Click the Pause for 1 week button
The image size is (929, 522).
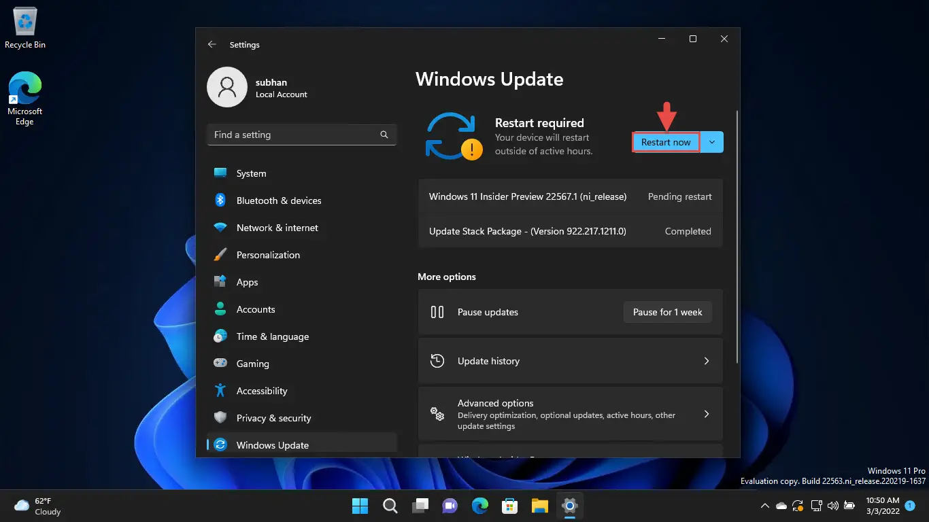[x=667, y=312]
